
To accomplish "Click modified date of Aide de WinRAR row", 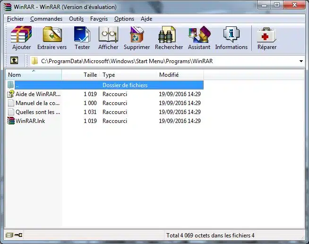I will click(180, 94).
